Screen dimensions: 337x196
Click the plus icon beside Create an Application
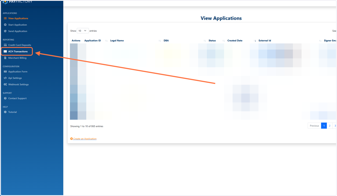coord(71,139)
